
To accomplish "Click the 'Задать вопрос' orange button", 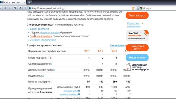I will point(137,15).
